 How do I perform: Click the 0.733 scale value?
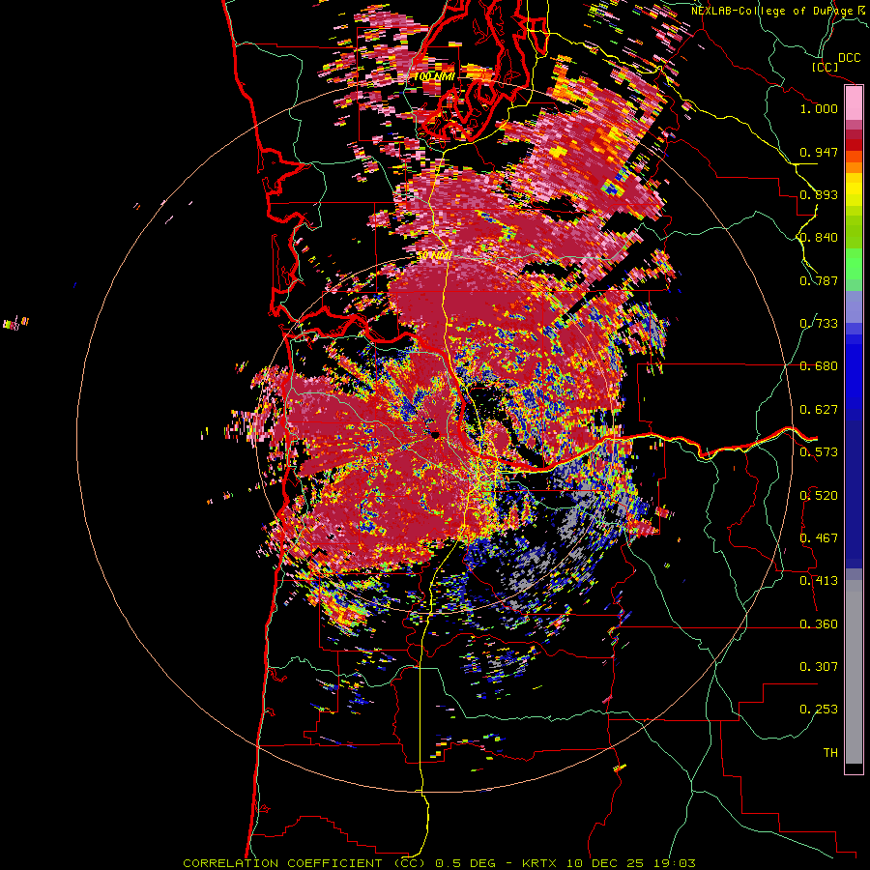(x=819, y=324)
